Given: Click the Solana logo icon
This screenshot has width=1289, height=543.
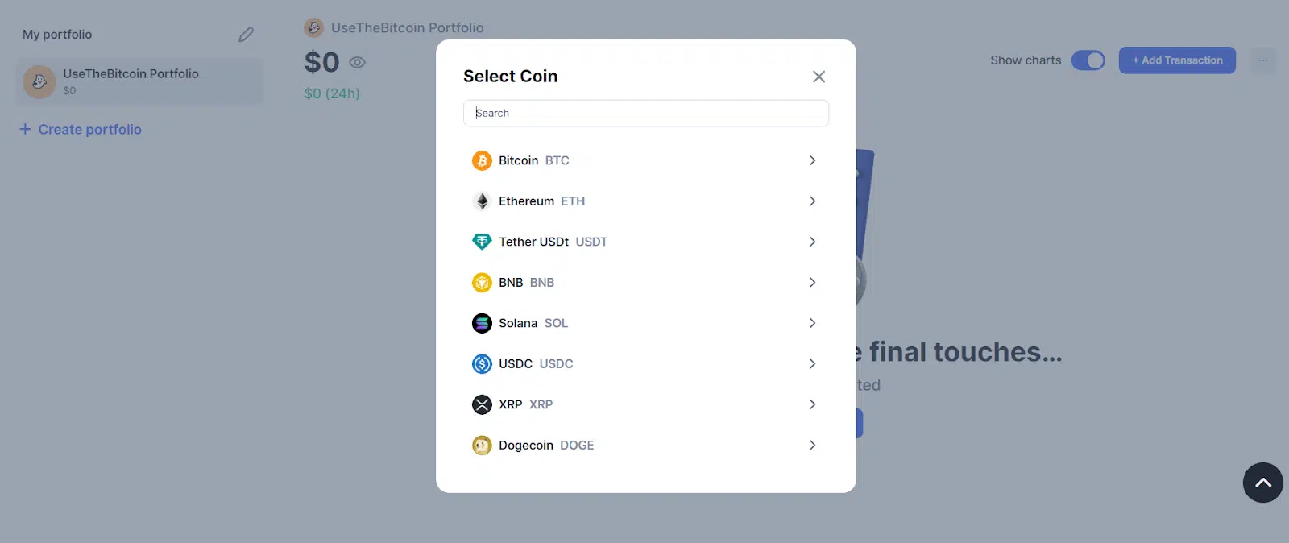Looking at the screenshot, I should [x=482, y=323].
